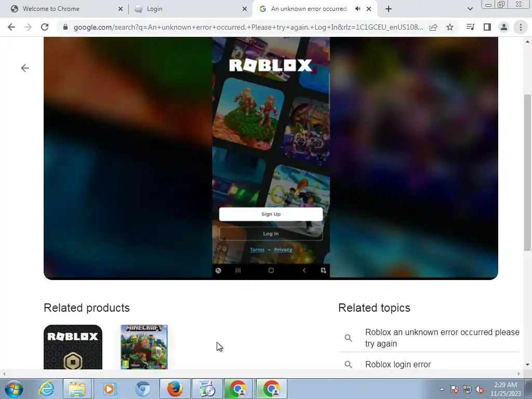Open Windows Media Player from taskbar
The image size is (532, 399).
click(x=109, y=389)
